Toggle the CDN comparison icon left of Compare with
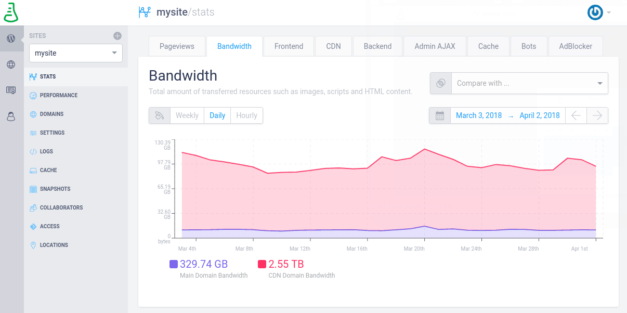Viewport: 627px width, 313px height. pyautogui.click(x=439, y=83)
